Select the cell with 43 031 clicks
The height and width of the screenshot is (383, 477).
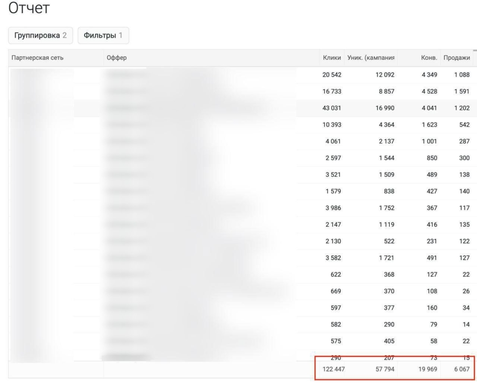tap(332, 108)
